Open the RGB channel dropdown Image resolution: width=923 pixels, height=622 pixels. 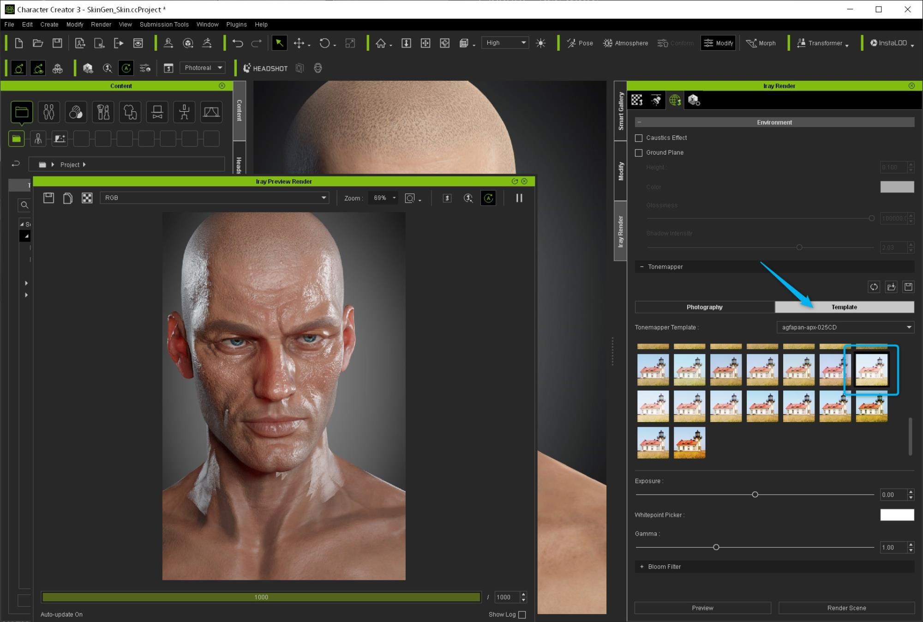[214, 198]
